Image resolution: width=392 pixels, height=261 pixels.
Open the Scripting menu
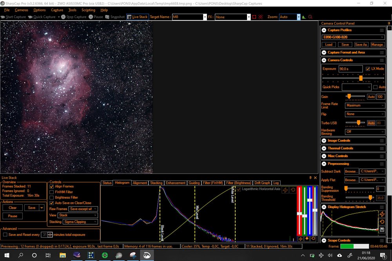tap(88, 10)
